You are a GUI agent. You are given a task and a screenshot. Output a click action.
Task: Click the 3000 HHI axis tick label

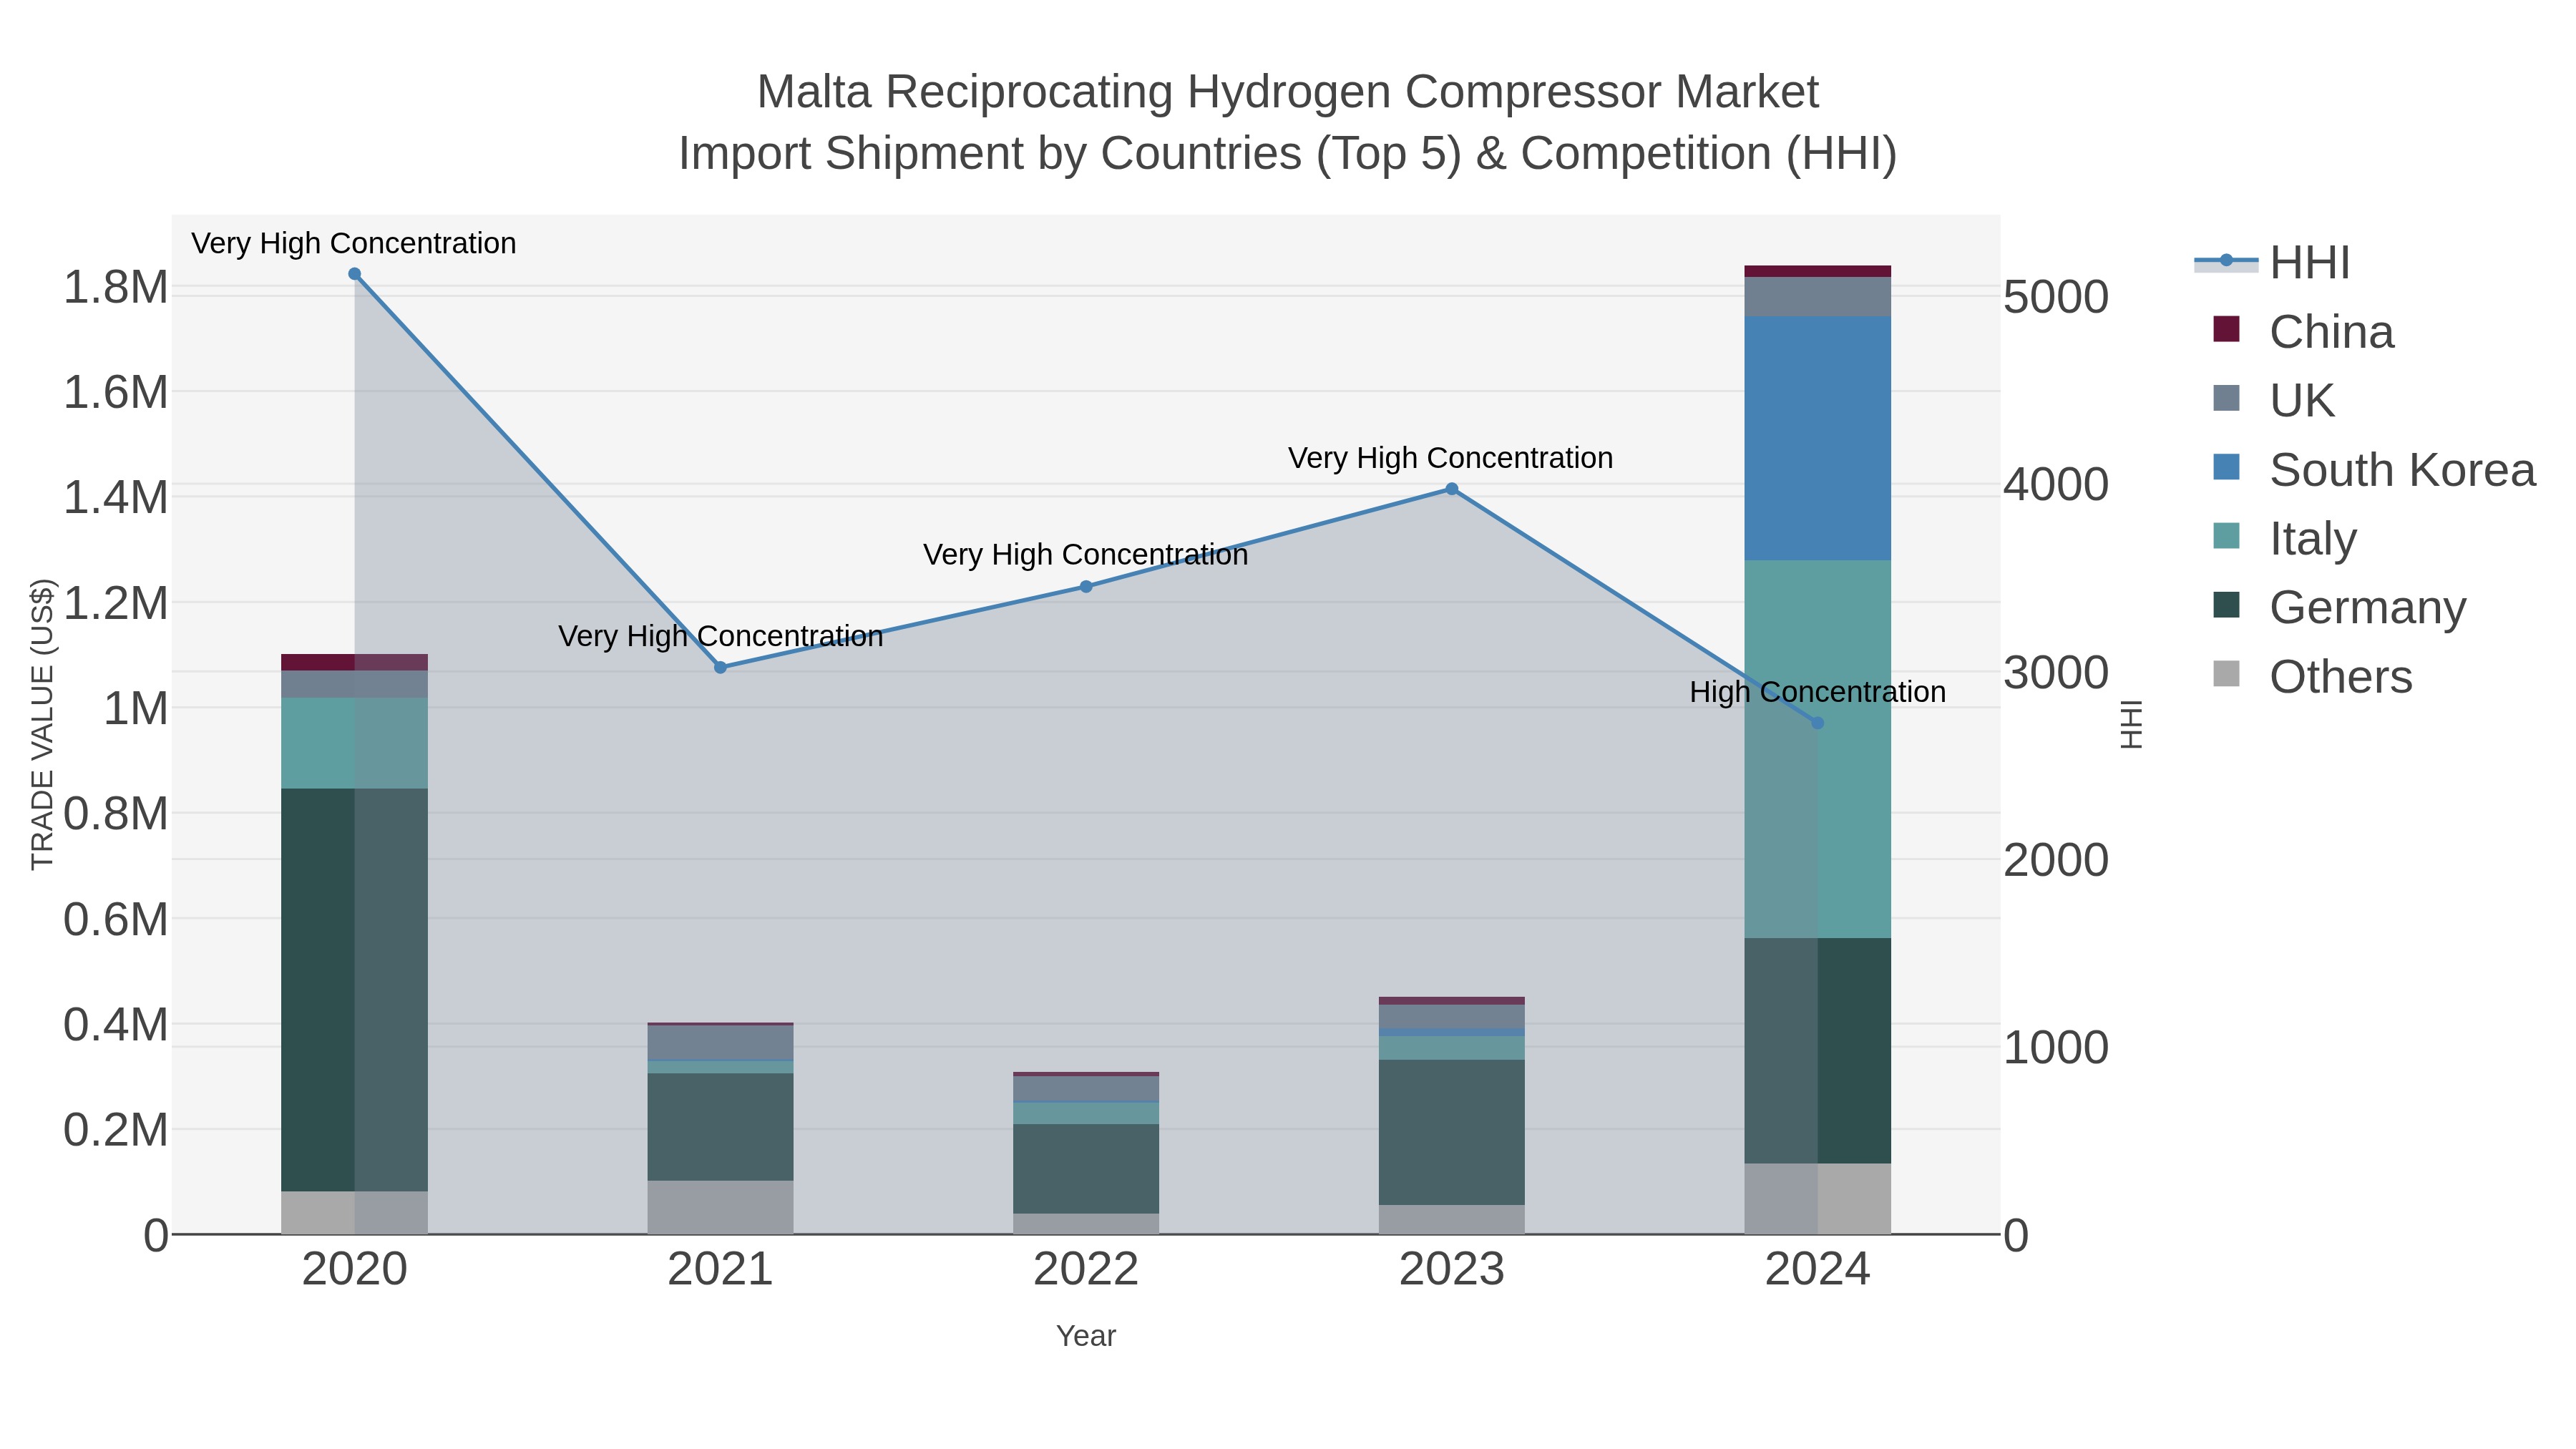point(2057,673)
